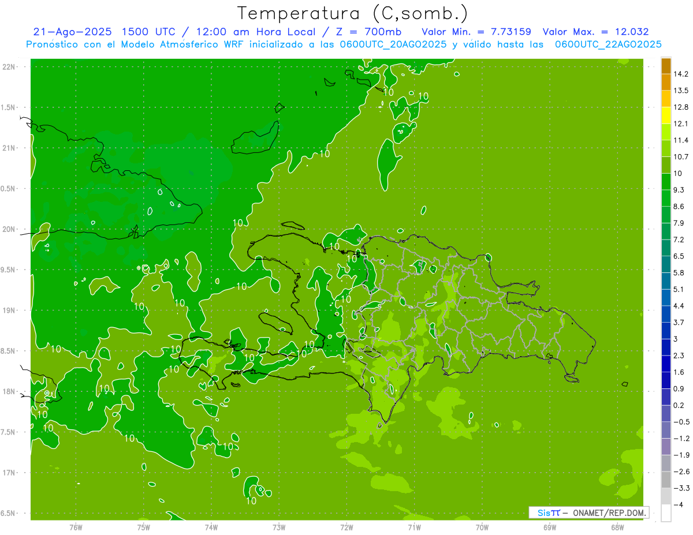This screenshot has height=535, width=693.
Task: Click the '69W' longitude axis label
Action: point(550,527)
